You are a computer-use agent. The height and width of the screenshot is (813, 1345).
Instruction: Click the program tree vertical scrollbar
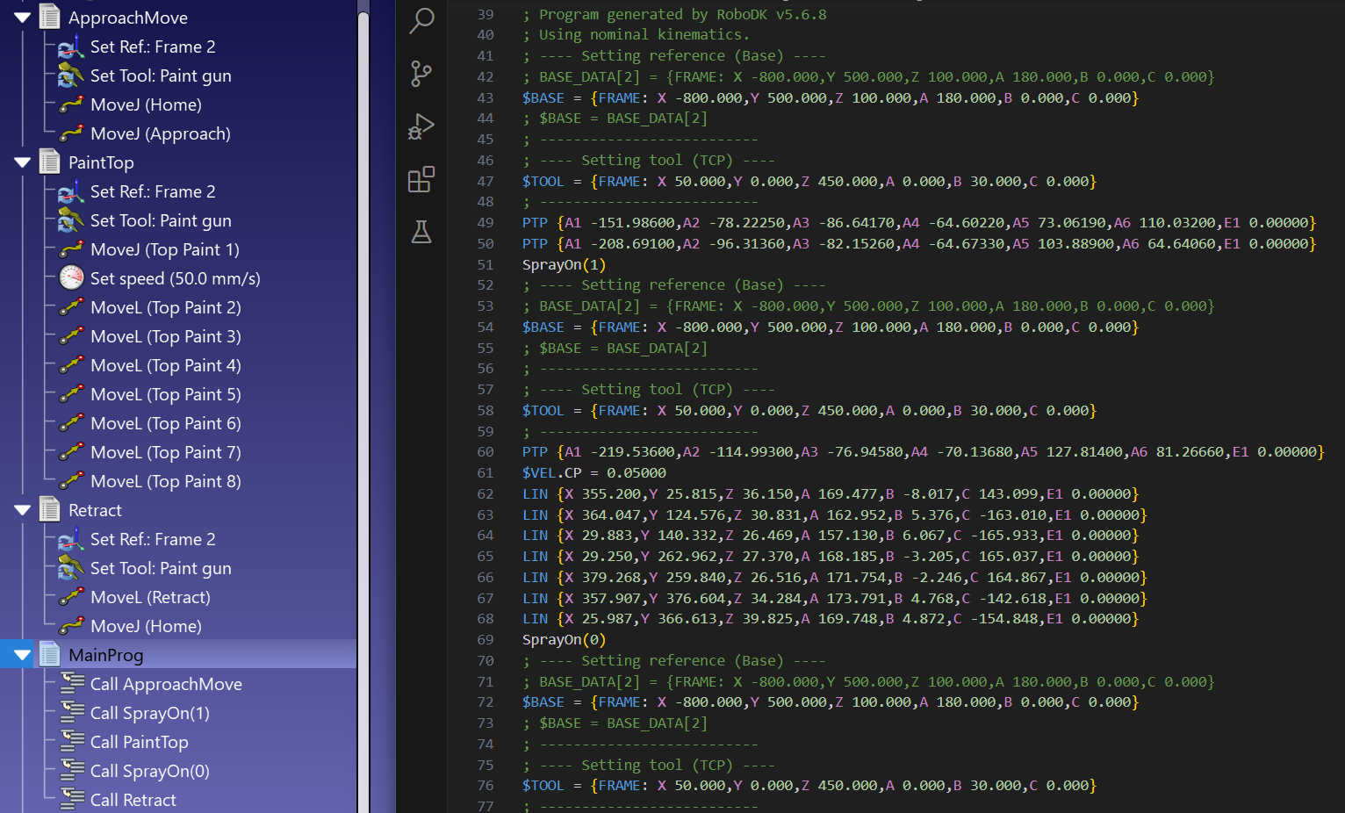363,404
